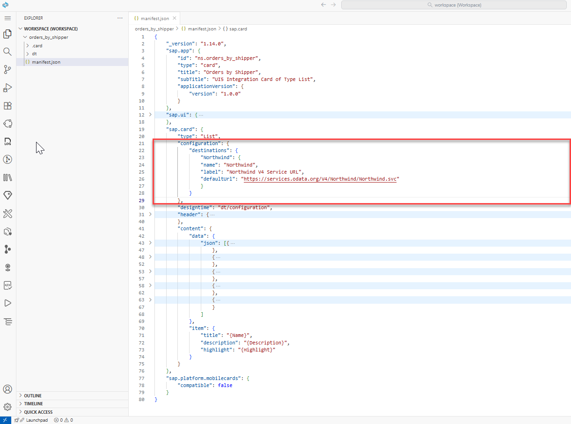The width and height of the screenshot is (571, 424).
Task: Open the Explorer view in activity bar
Action: 7,34
